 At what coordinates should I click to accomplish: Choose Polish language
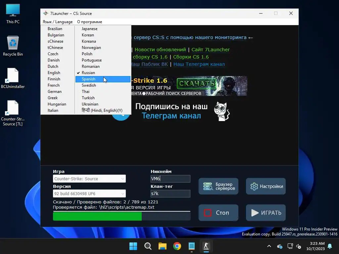(103, 54)
